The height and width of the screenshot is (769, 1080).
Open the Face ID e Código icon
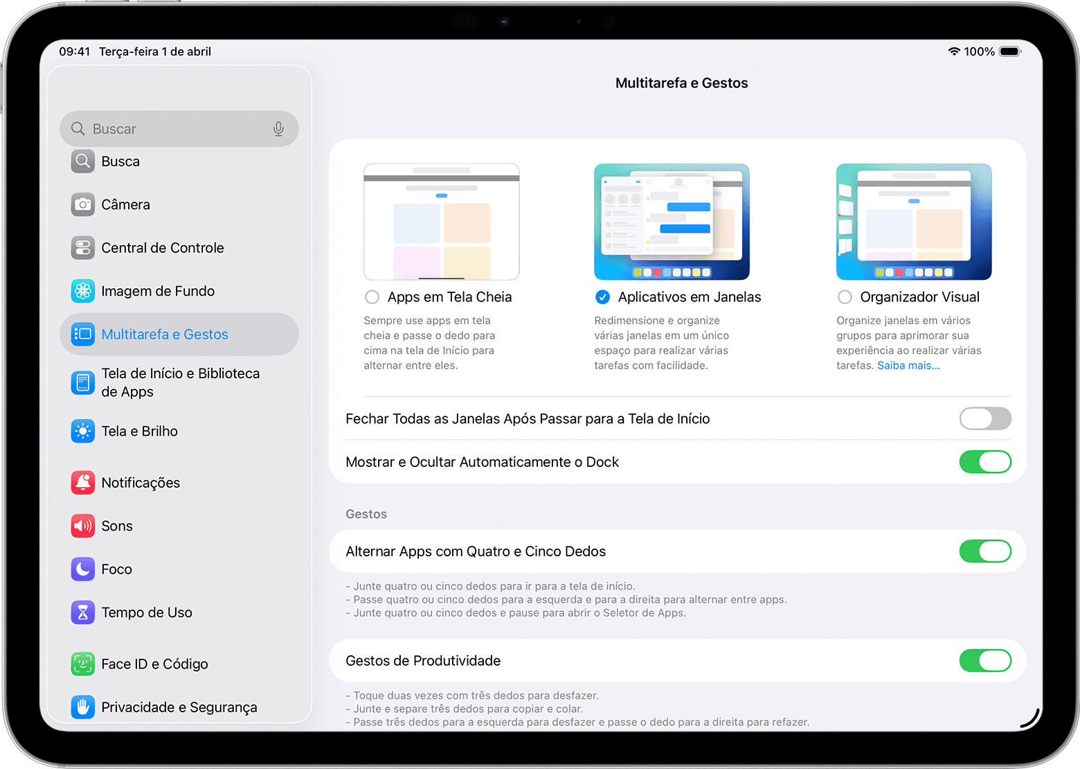83,664
